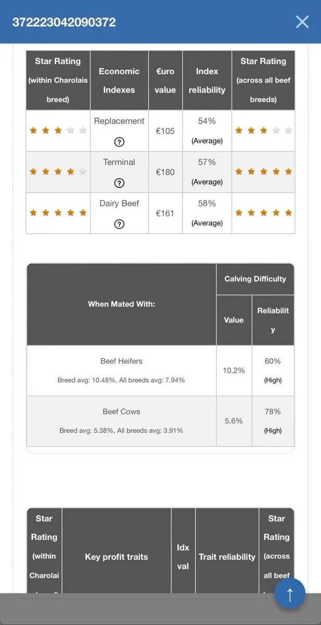Click the animal tag number 372223042090372

64,22
